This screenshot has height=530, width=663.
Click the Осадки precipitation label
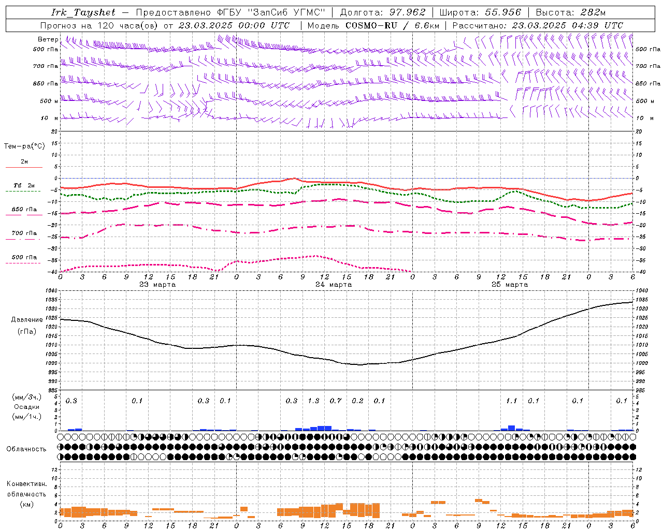click(x=26, y=407)
